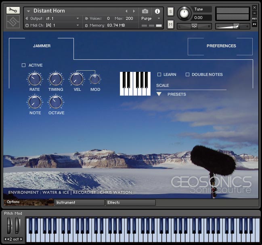Viewport: 262px width, 245px height.
Task: Toggle the LEARN checkbox
Action: [159, 75]
